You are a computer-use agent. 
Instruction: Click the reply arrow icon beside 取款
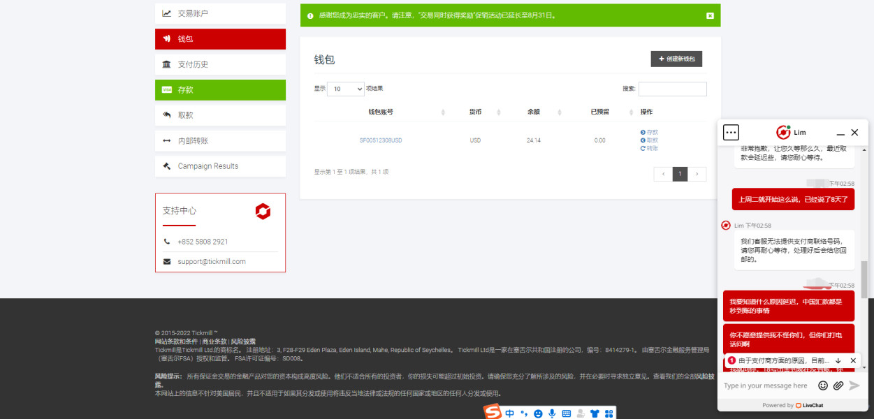(167, 115)
